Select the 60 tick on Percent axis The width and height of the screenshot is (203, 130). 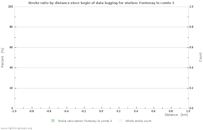coord(11,47)
